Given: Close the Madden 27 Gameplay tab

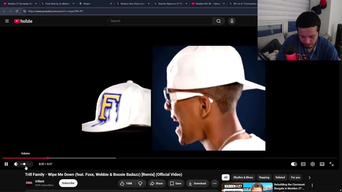Looking at the screenshot, I should coord(36,4).
